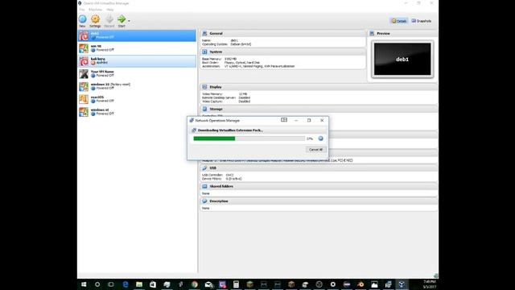Cancel the download with the round progress-bar button
Image resolution: width=515 pixels, height=290 pixels.
tap(320, 139)
